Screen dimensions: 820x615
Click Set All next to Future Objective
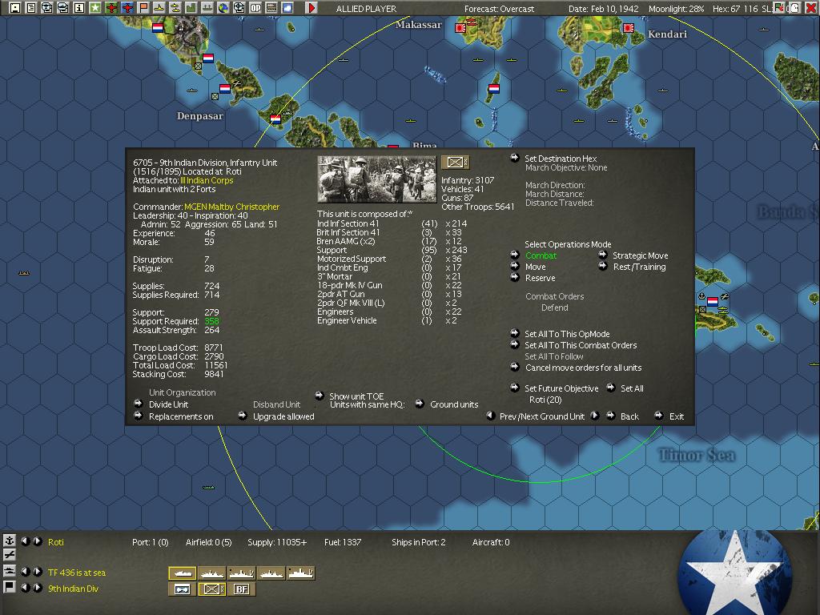(632, 388)
